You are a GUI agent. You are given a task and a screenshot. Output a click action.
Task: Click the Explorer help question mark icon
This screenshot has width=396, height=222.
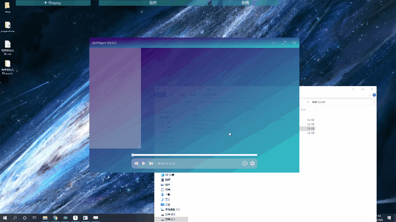pyautogui.click(x=374, y=95)
